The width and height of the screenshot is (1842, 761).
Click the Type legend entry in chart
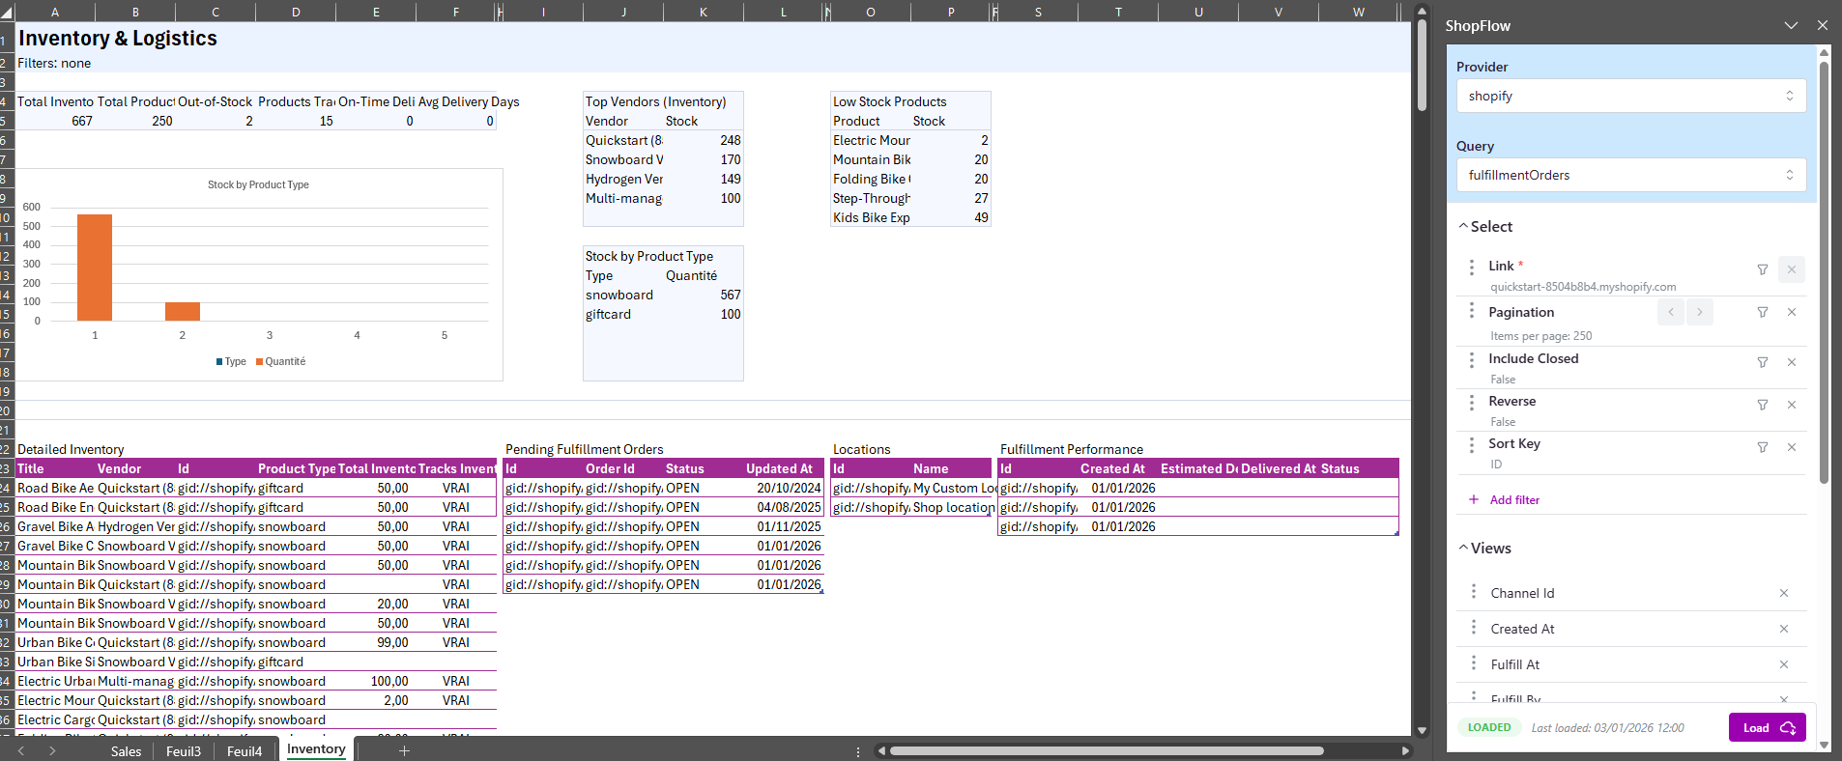click(x=231, y=361)
